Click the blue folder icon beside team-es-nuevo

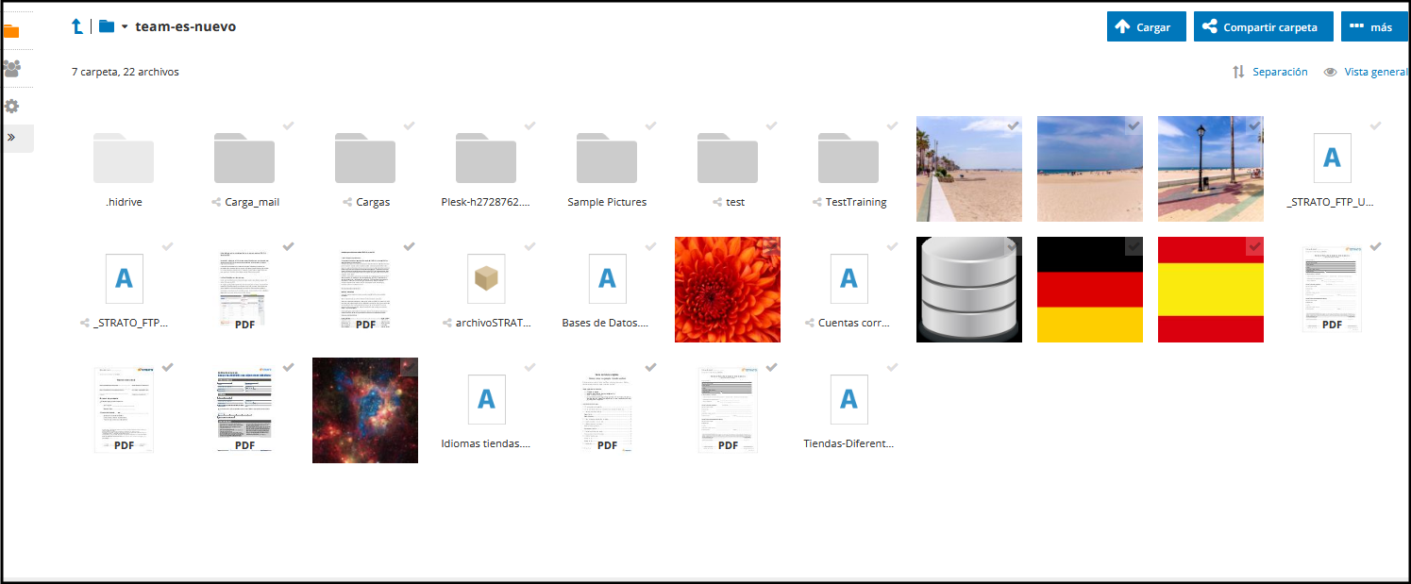(x=105, y=26)
